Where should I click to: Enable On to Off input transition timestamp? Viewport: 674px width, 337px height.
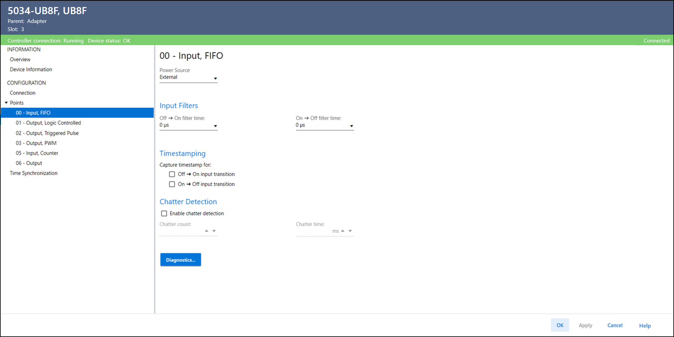coord(172,184)
